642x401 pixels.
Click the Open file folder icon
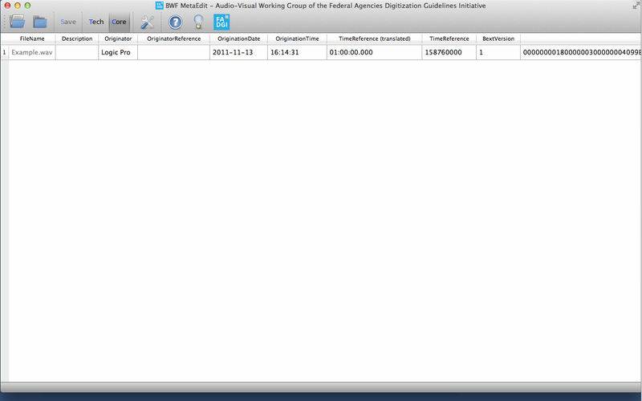coord(17,22)
